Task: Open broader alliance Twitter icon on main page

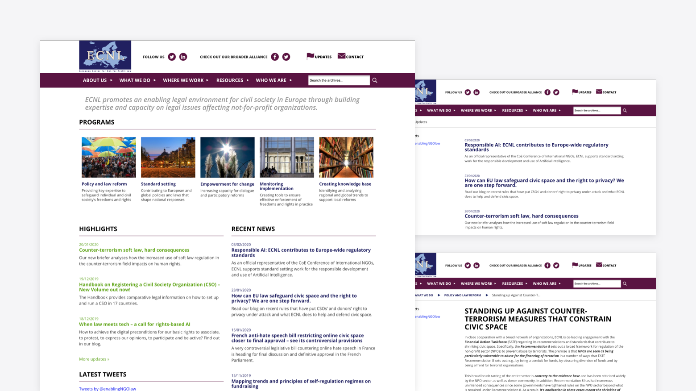Action: (x=286, y=57)
